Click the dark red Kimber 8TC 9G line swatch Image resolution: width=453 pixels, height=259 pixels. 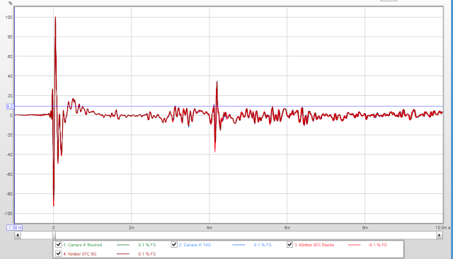pyautogui.click(x=123, y=254)
